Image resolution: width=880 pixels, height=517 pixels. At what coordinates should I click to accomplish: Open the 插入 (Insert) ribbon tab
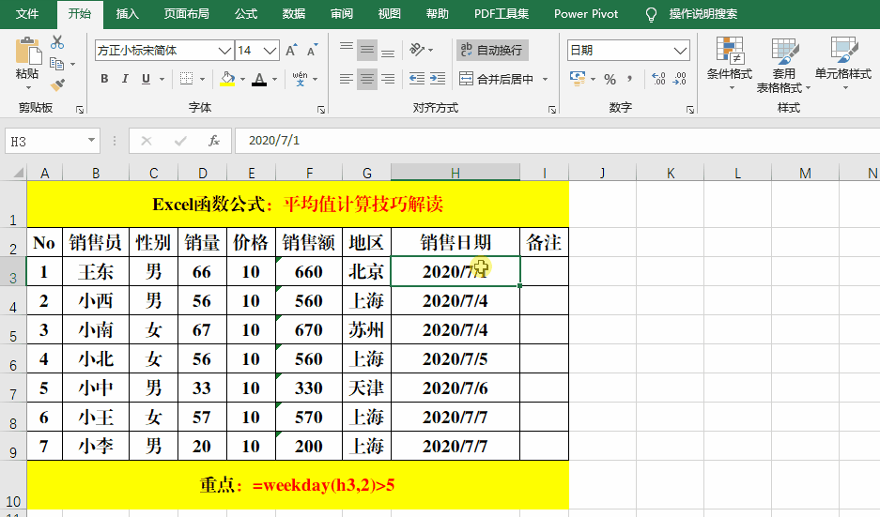(128, 14)
